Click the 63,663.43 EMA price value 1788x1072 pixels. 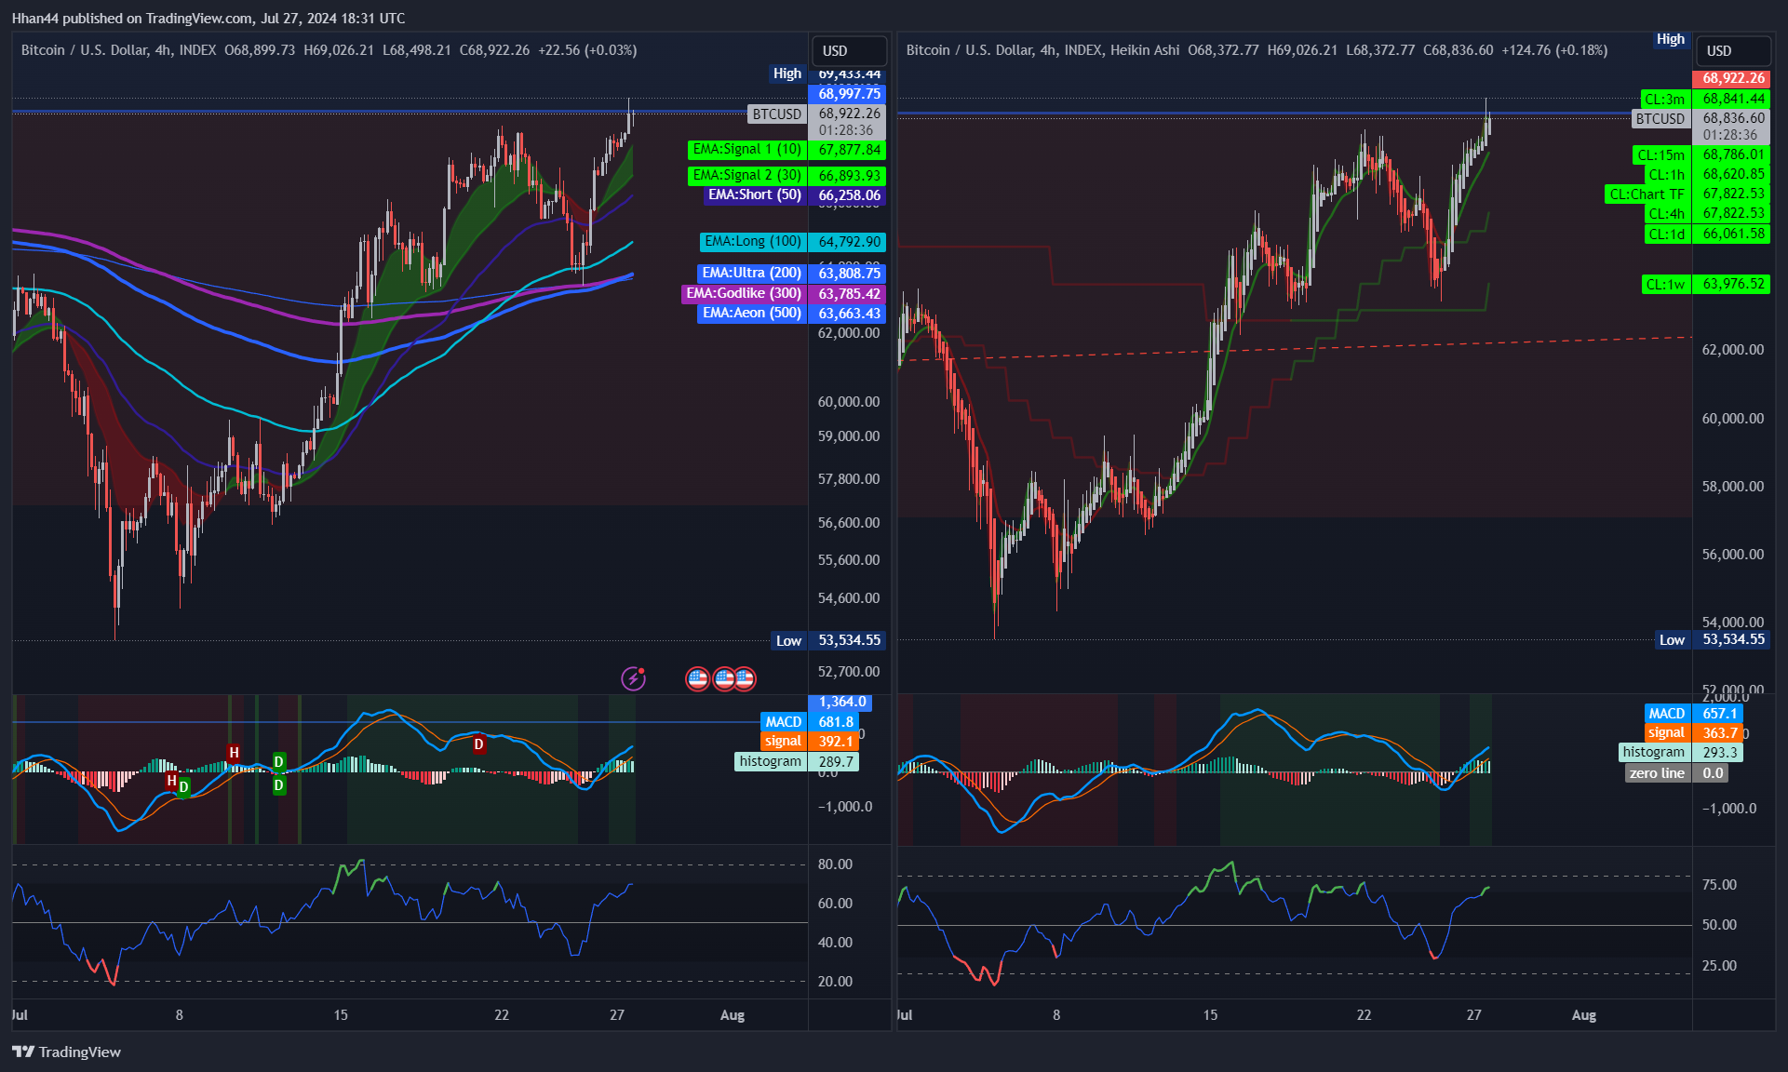click(849, 313)
